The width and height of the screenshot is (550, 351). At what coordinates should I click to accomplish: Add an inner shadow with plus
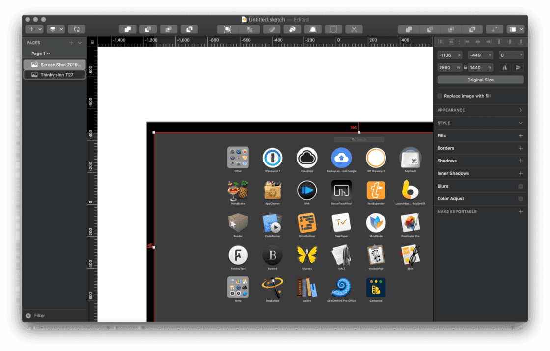pyautogui.click(x=521, y=173)
